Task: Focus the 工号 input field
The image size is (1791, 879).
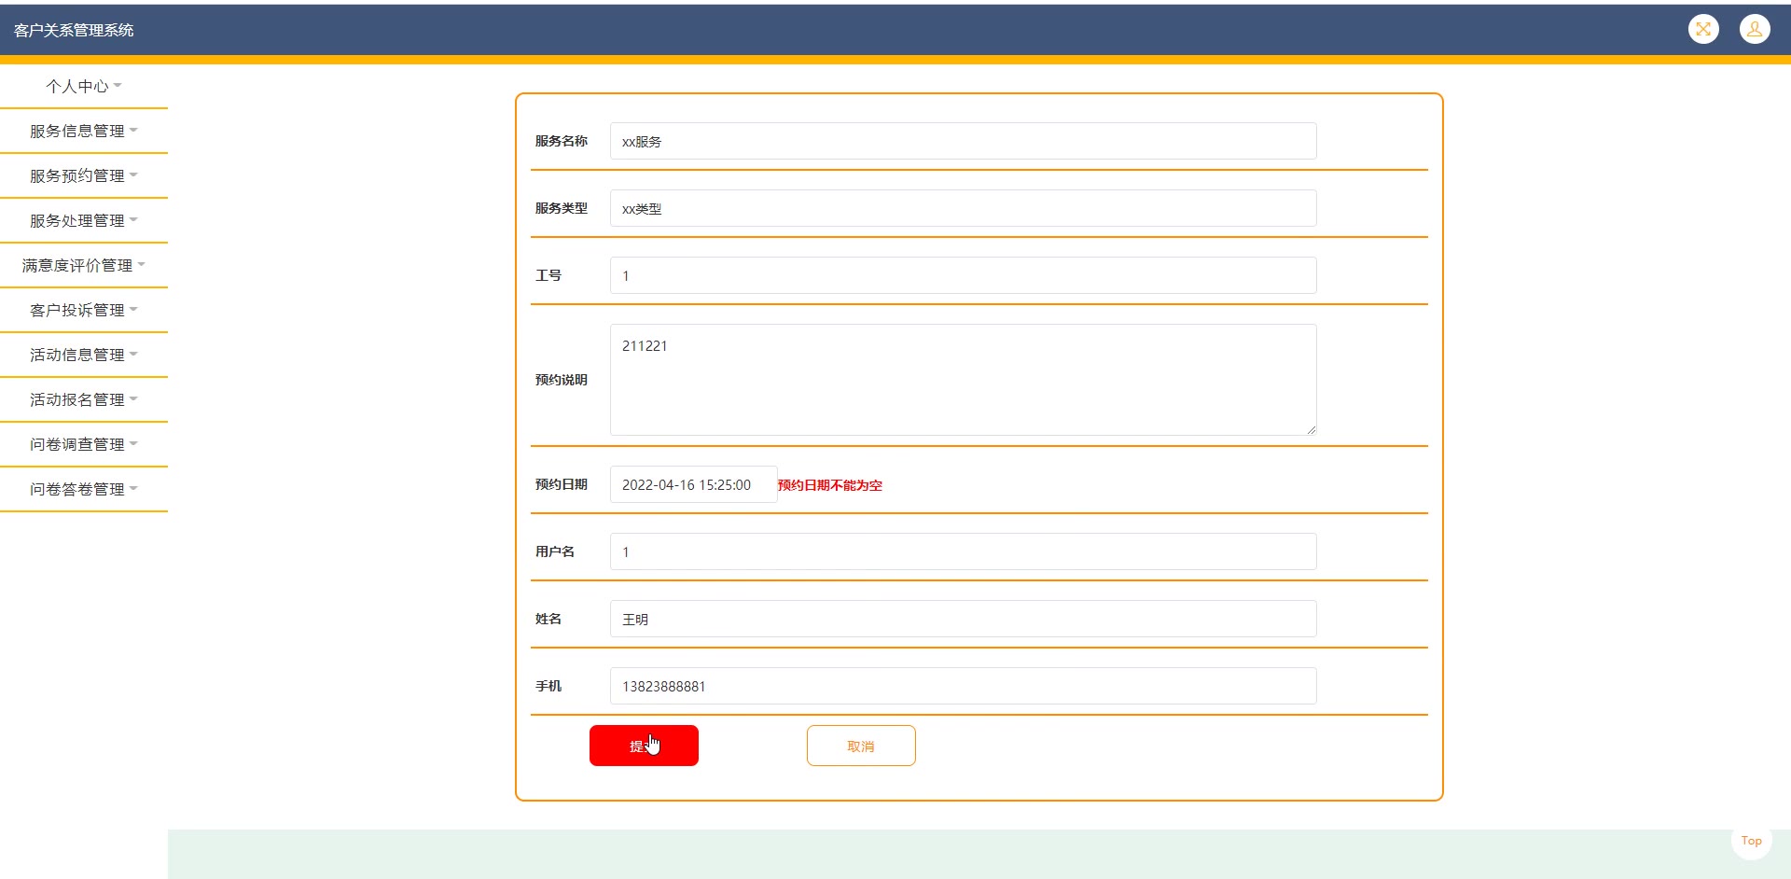Action: click(963, 275)
